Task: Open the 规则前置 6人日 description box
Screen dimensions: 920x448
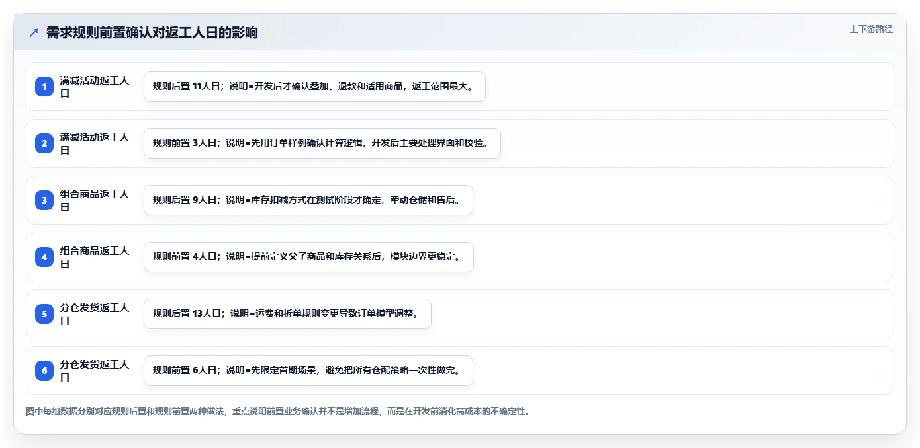Action: tap(308, 371)
